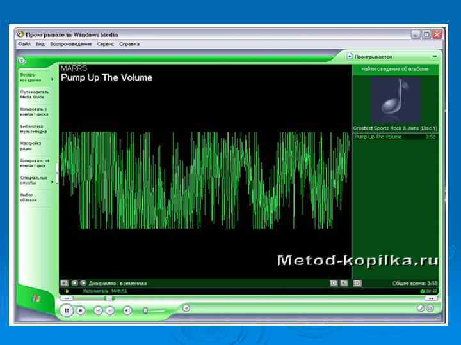The width and height of the screenshot is (461, 345).
Task: Open the Вид menu
Action: coord(40,44)
